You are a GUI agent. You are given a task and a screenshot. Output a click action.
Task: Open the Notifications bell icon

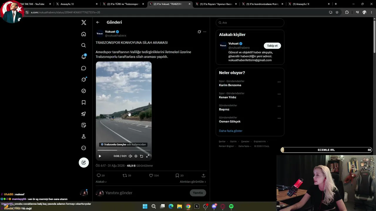pyautogui.click(x=84, y=57)
